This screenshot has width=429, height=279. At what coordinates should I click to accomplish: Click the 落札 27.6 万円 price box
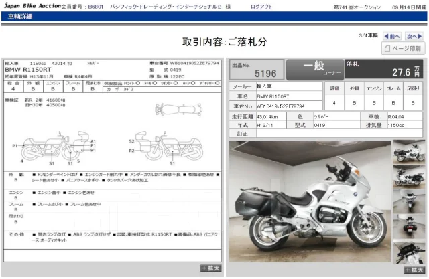point(383,69)
